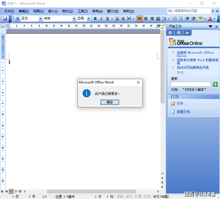Expand the font name combo box

coord(74,19)
